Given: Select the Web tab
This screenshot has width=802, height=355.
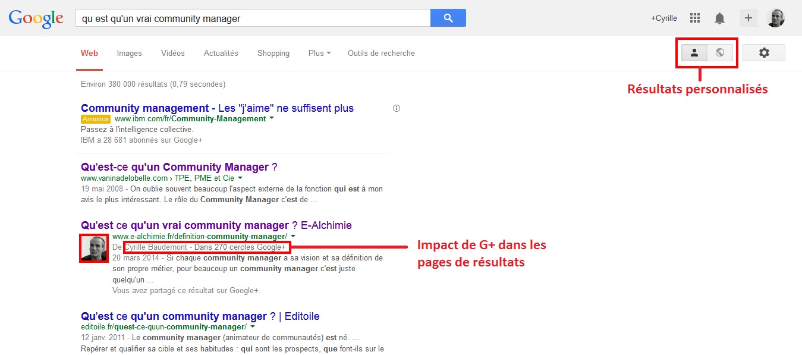Looking at the screenshot, I should click(89, 53).
